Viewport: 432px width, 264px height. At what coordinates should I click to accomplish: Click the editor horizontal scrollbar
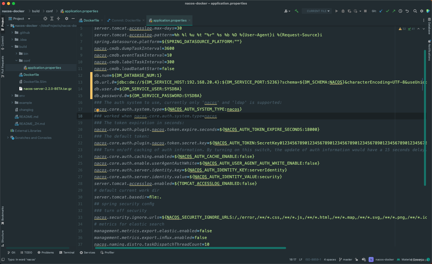click(190, 248)
